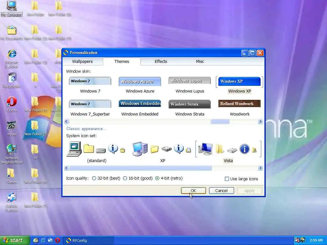Open the Classic appearance link
Screen dimensions: 327x245
(x=86, y=129)
